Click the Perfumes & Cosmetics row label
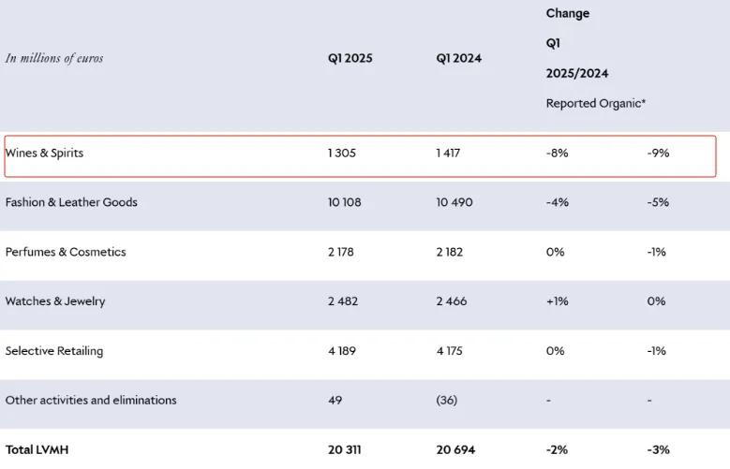 pos(66,252)
